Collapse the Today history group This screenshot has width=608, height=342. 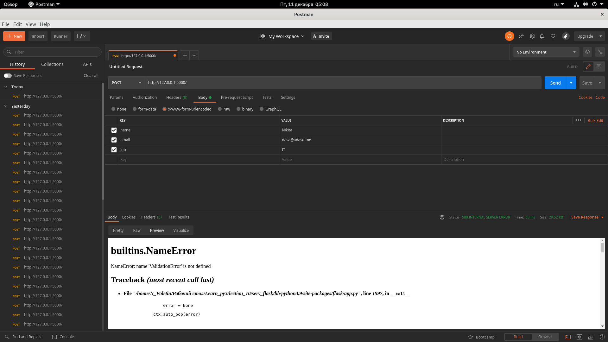[6, 87]
